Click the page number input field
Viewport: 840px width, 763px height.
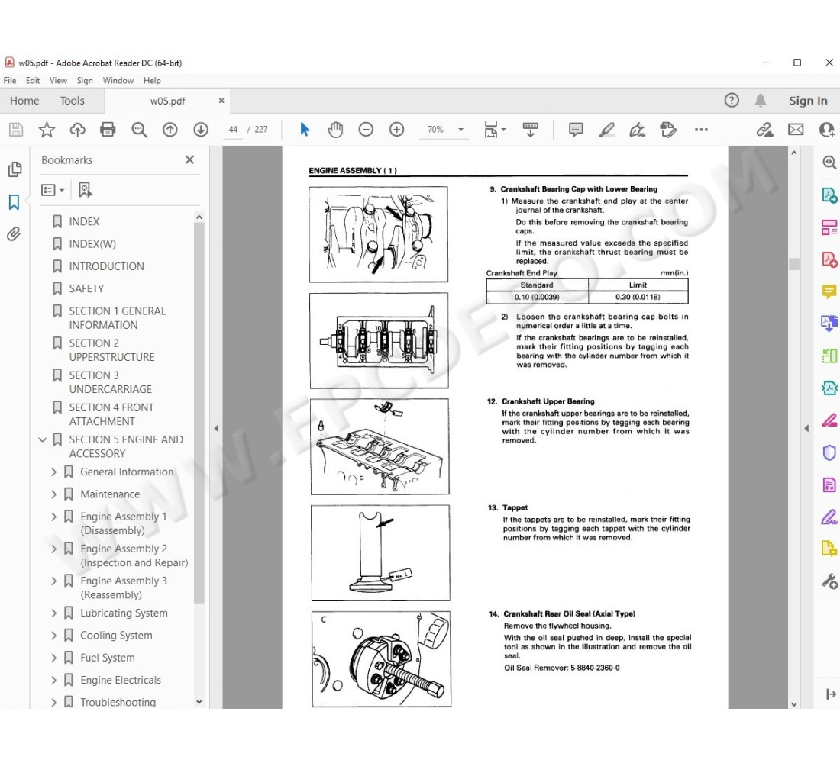coord(233,130)
